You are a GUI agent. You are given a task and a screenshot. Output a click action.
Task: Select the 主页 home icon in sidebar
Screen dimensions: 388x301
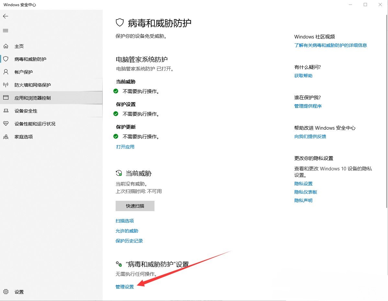tap(6, 46)
